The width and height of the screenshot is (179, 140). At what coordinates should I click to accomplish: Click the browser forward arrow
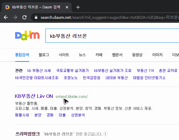pos(15,17)
